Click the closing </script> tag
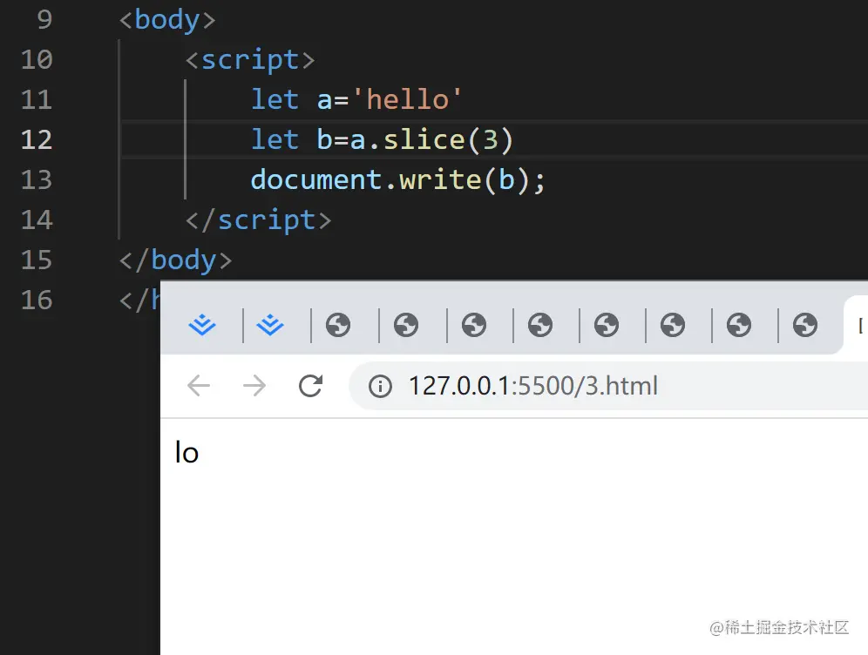The width and height of the screenshot is (868, 655). (258, 220)
